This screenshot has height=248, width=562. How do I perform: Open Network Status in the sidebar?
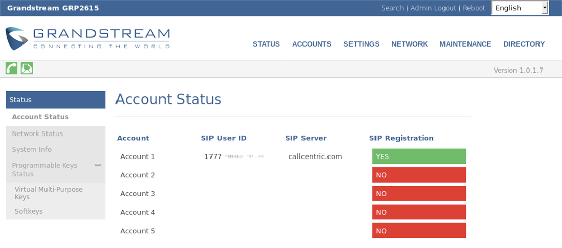[37, 133]
